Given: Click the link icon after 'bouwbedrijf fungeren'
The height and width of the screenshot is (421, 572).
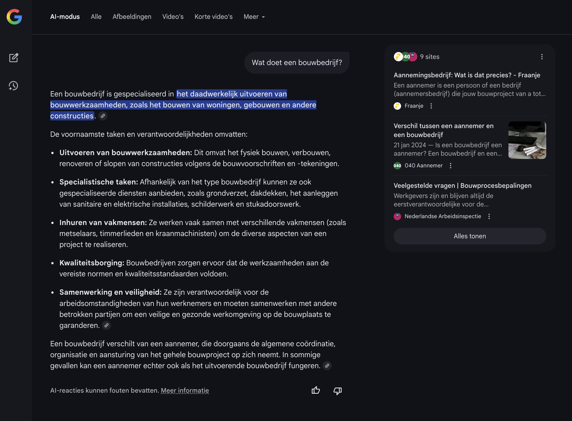Looking at the screenshot, I should pos(327,366).
